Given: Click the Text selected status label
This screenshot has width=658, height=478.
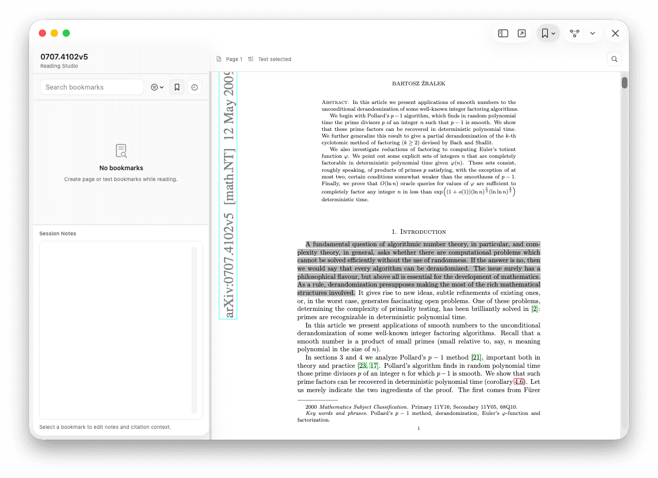Looking at the screenshot, I should tap(274, 59).
